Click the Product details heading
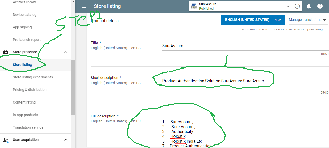 tap(105, 21)
